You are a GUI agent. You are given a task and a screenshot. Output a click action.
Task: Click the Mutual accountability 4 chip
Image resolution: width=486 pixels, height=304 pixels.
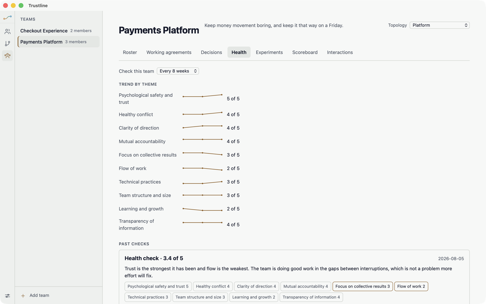[x=306, y=286]
